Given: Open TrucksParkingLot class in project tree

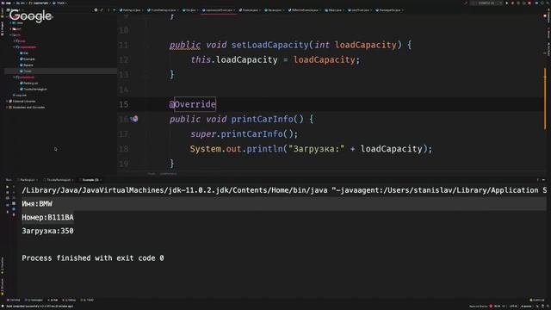Looking at the screenshot, I should point(34,90).
